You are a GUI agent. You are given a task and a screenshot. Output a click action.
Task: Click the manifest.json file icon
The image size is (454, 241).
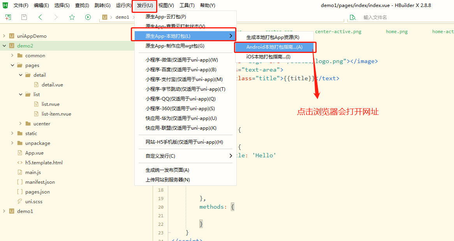coord(20,182)
